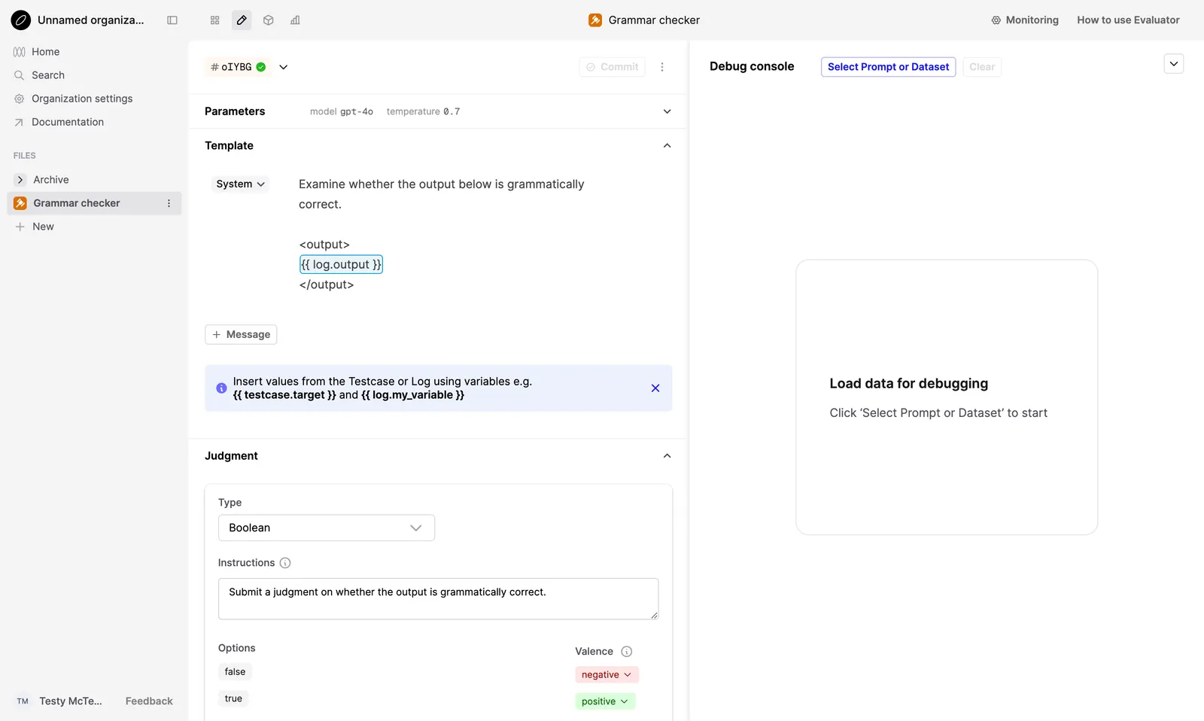Viewport: 1204px width, 721px height.
Task: Open the Boolean type dropdown
Action: pos(327,528)
